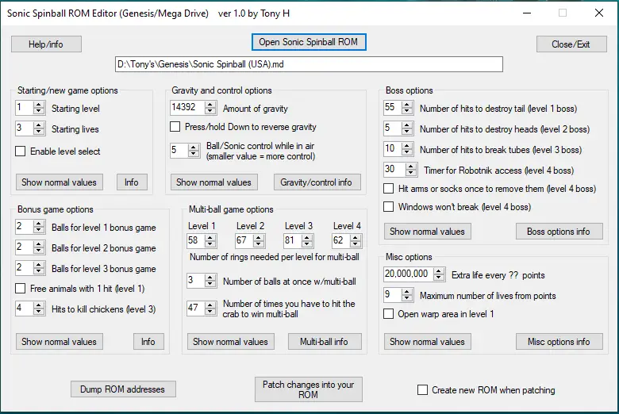Increase Extra life every points value
Viewport: 619px width, 414px height.
(439, 271)
